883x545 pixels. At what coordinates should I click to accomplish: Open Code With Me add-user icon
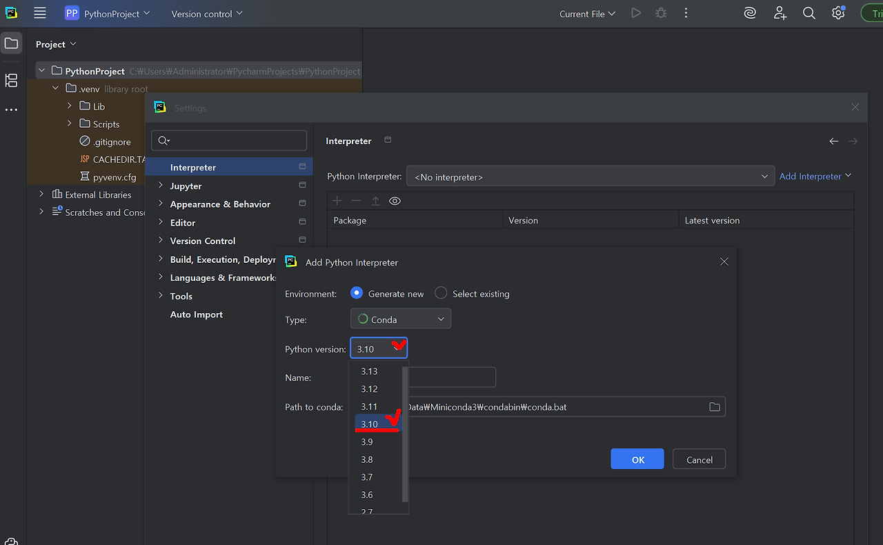point(780,13)
